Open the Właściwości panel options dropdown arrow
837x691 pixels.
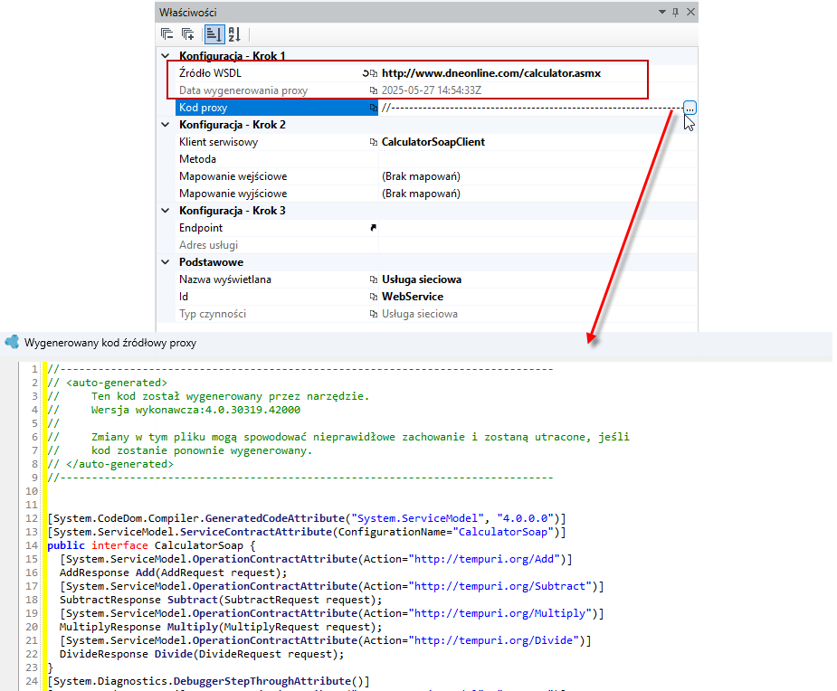pos(662,12)
